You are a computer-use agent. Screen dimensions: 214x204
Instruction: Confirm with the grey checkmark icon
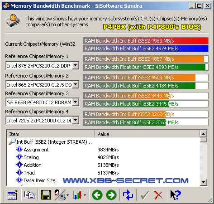click(x=145, y=195)
